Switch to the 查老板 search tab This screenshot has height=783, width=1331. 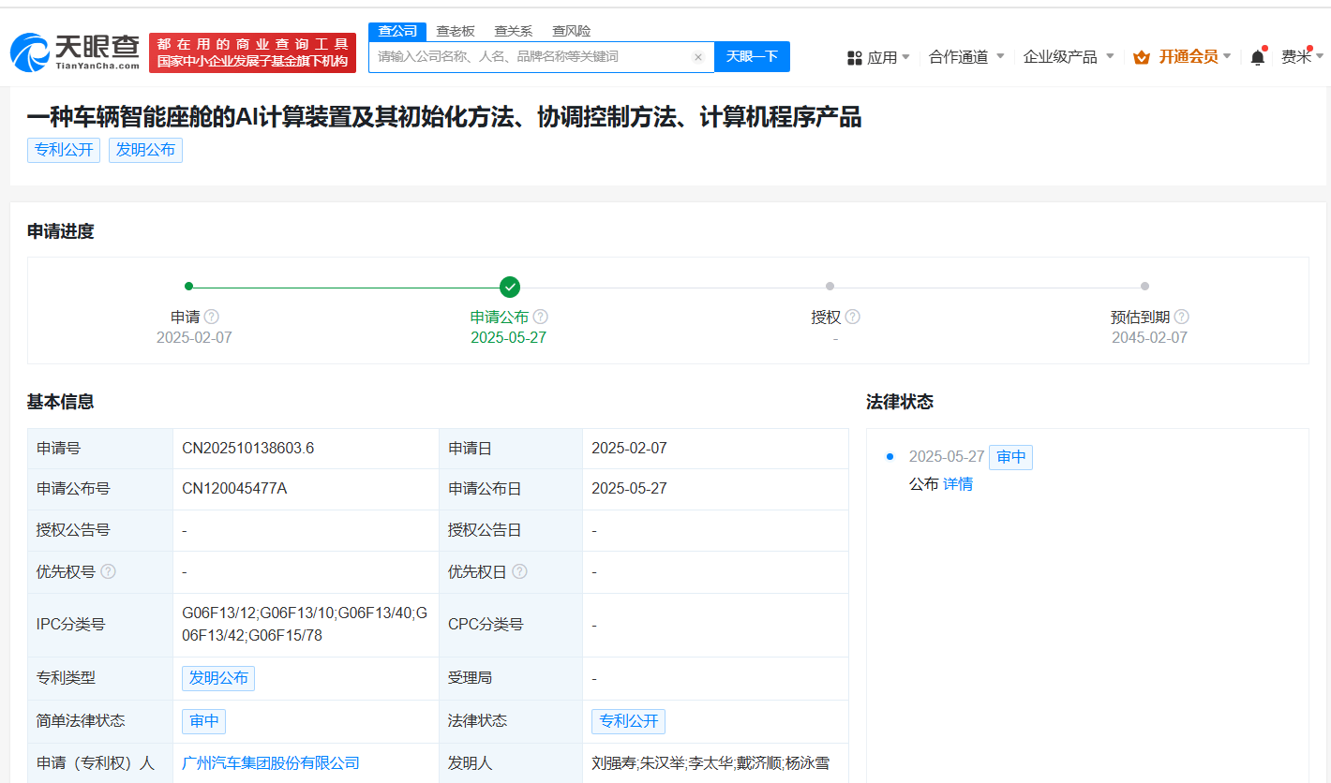point(456,31)
